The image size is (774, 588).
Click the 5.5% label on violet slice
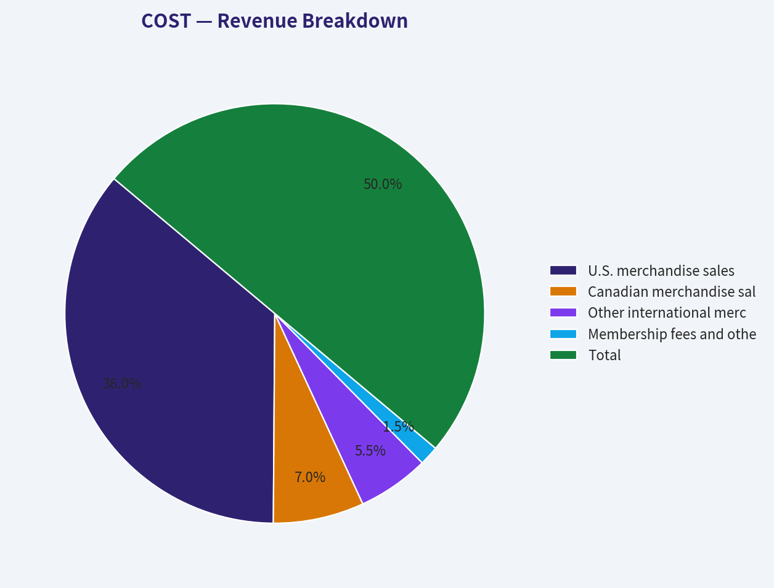pyautogui.click(x=370, y=451)
